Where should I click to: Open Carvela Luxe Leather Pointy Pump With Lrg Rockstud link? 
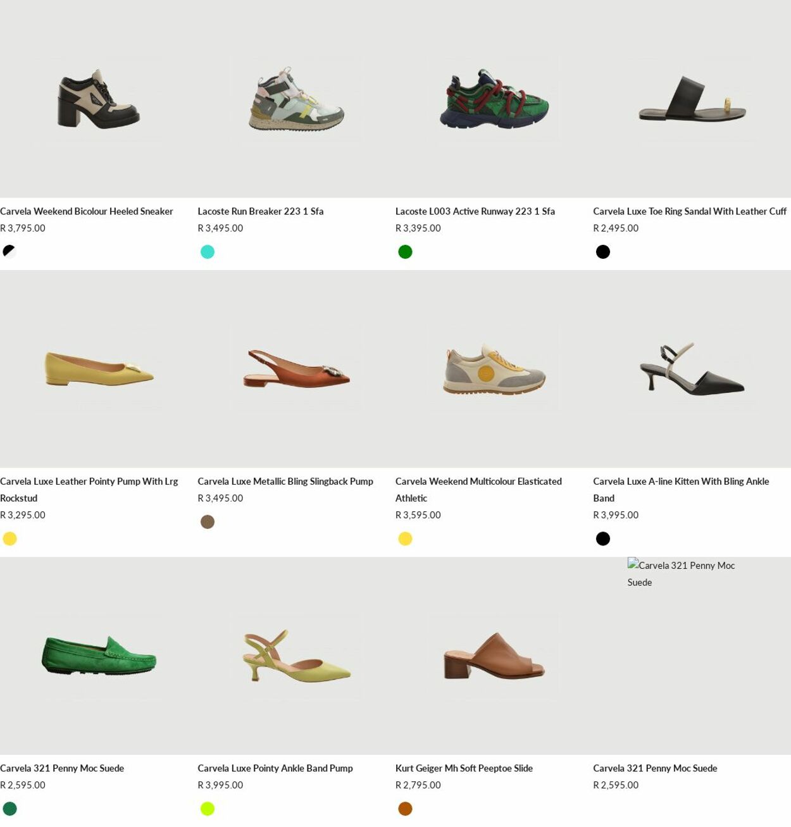coord(89,490)
